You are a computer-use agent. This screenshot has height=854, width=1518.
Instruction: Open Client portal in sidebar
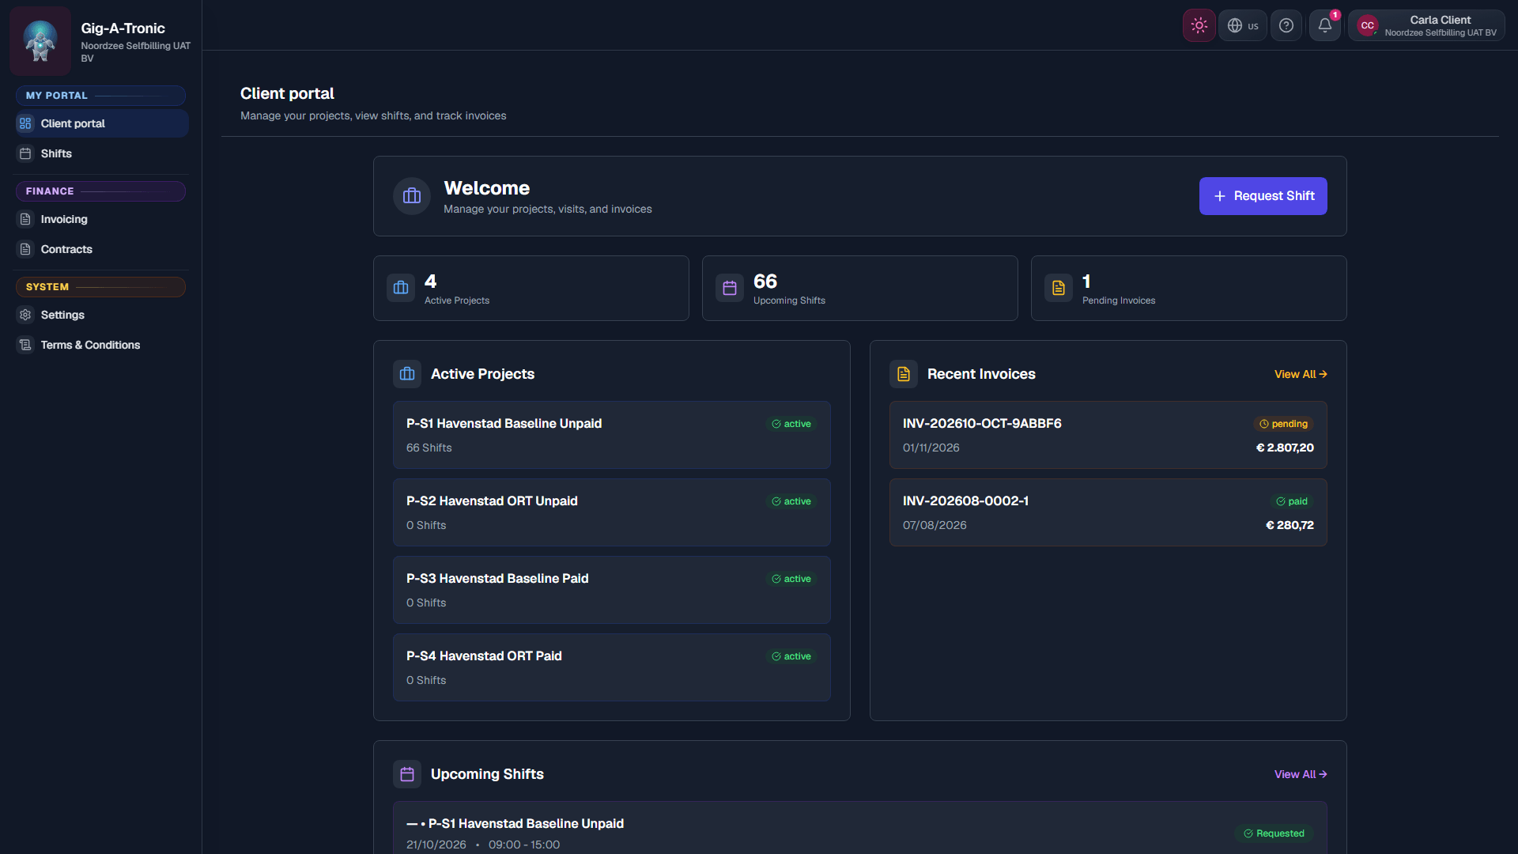[101, 123]
